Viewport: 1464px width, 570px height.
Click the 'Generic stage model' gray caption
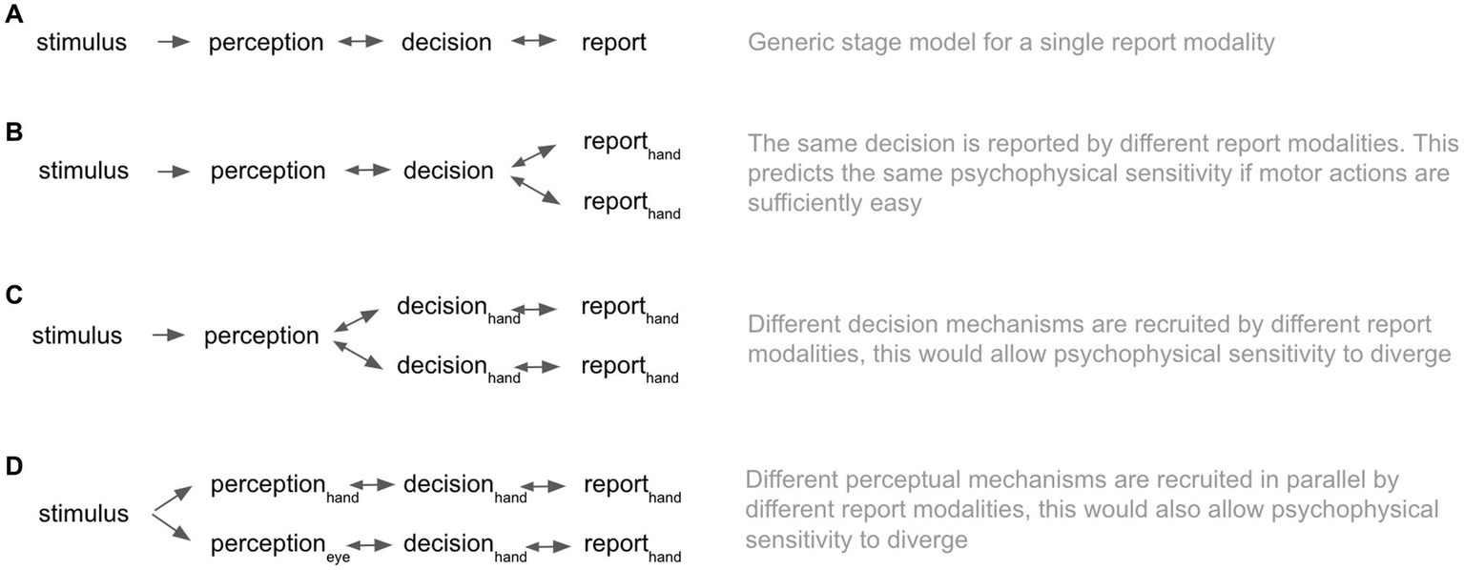(x=1010, y=43)
